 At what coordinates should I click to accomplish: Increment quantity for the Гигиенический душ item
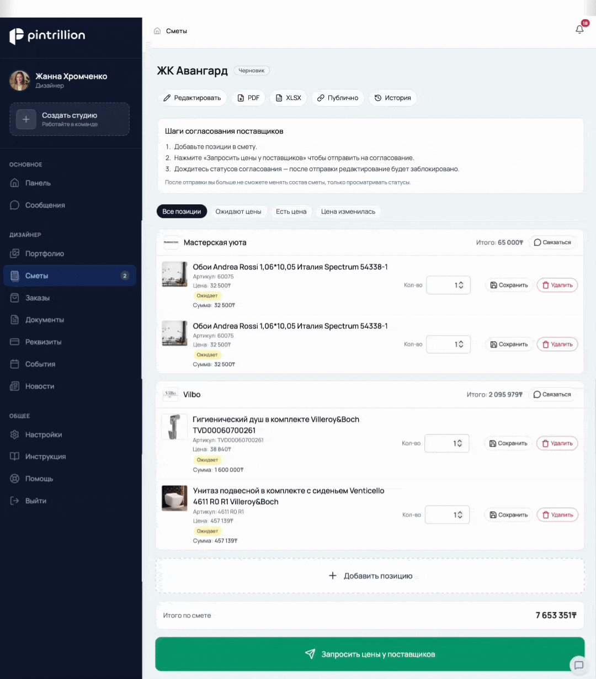click(x=459, y=441)
